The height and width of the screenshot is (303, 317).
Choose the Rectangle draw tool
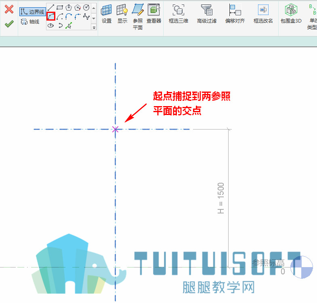(x=60, y=8)
